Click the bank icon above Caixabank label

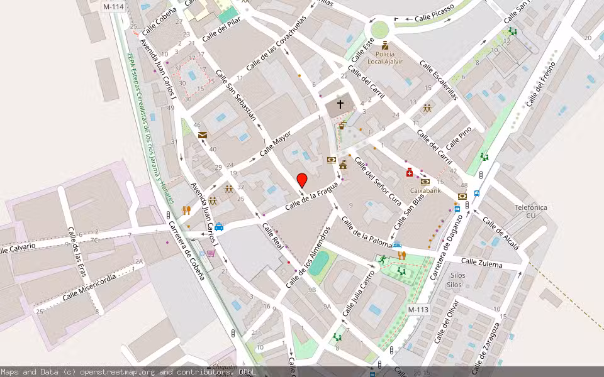pos(425,182)
